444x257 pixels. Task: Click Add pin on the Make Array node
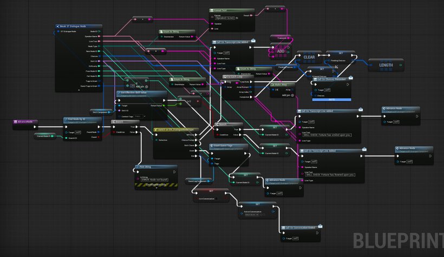tap(288, 95)
